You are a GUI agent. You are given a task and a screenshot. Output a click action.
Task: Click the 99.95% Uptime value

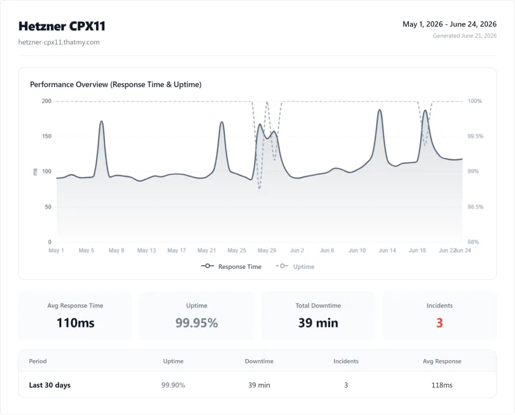pyautogui.click(x=196, y=323)
